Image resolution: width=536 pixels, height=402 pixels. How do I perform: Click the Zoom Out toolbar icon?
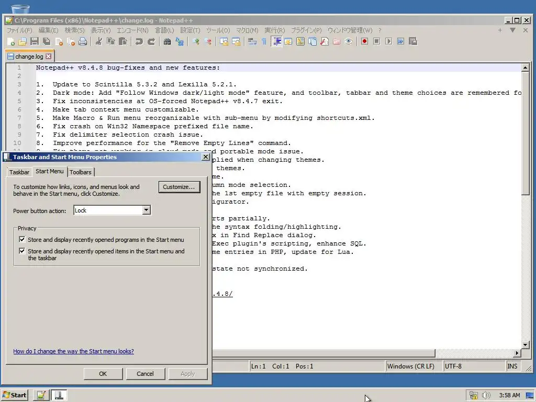point(207,42)
